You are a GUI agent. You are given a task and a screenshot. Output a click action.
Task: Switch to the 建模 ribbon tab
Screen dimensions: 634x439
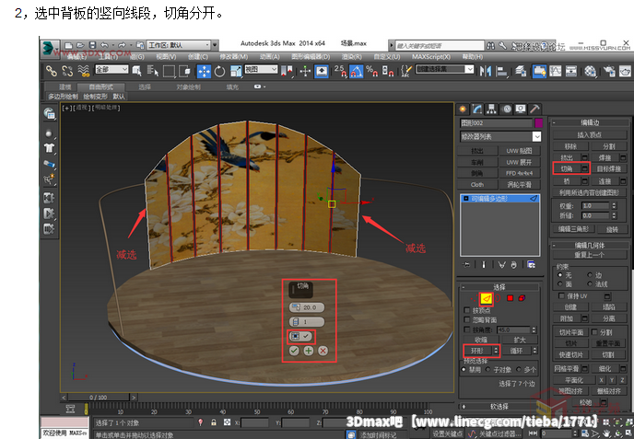[65, 87]
